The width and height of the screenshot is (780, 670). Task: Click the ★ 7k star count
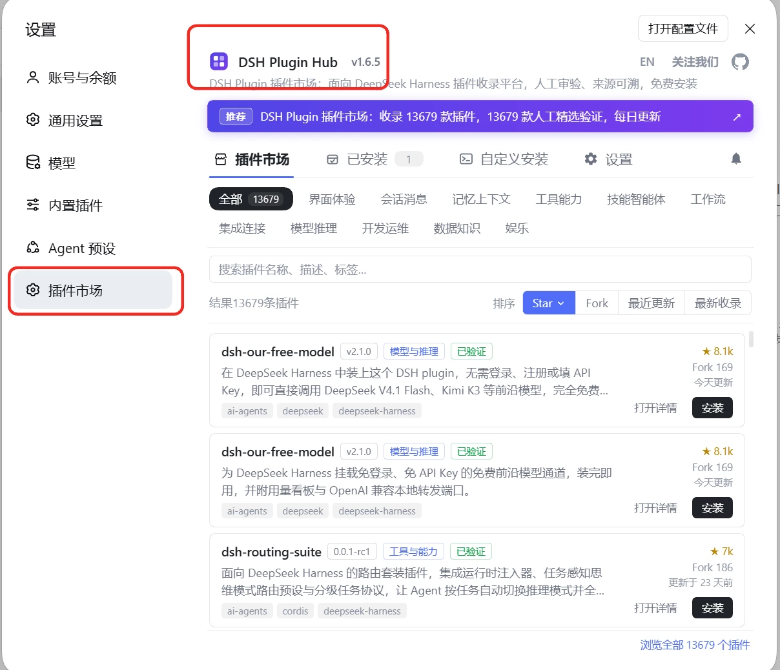(721, 551)
